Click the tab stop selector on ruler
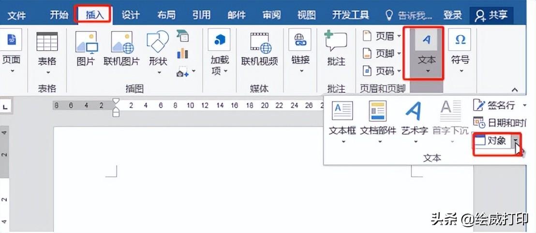The height and width of the screenshot is (233, 536). pos(5,107)
